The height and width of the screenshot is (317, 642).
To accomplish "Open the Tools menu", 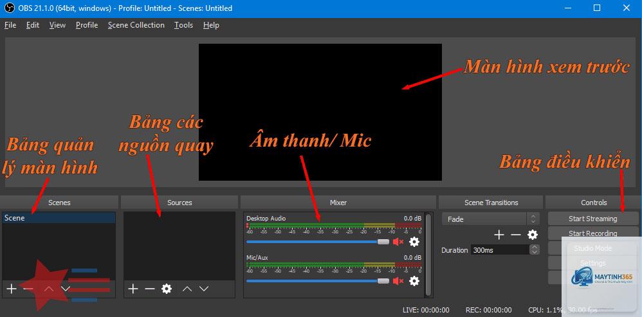I will click(x=183, y=25).
